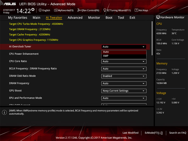188x141 pixels.
Task: Click Search on FAQ
Action: (178, 133)
